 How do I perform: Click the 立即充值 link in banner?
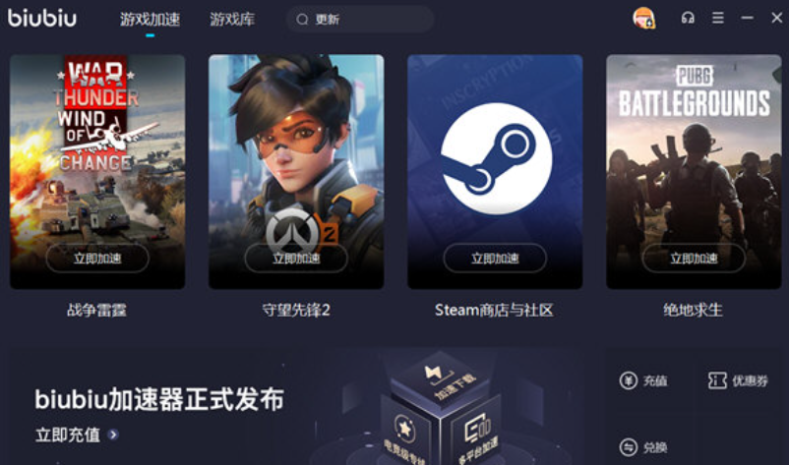[68, 435]
